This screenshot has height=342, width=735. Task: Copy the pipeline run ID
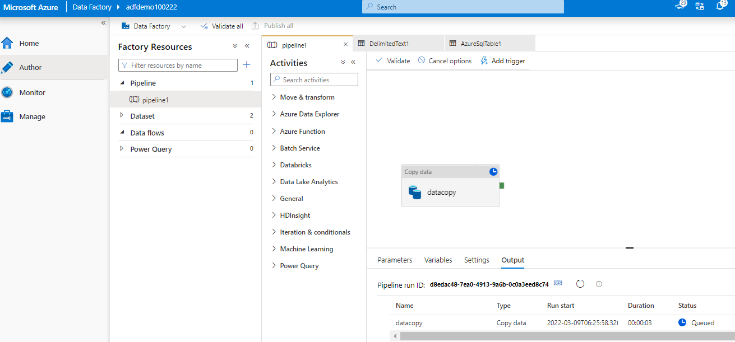tap(558, 283)
